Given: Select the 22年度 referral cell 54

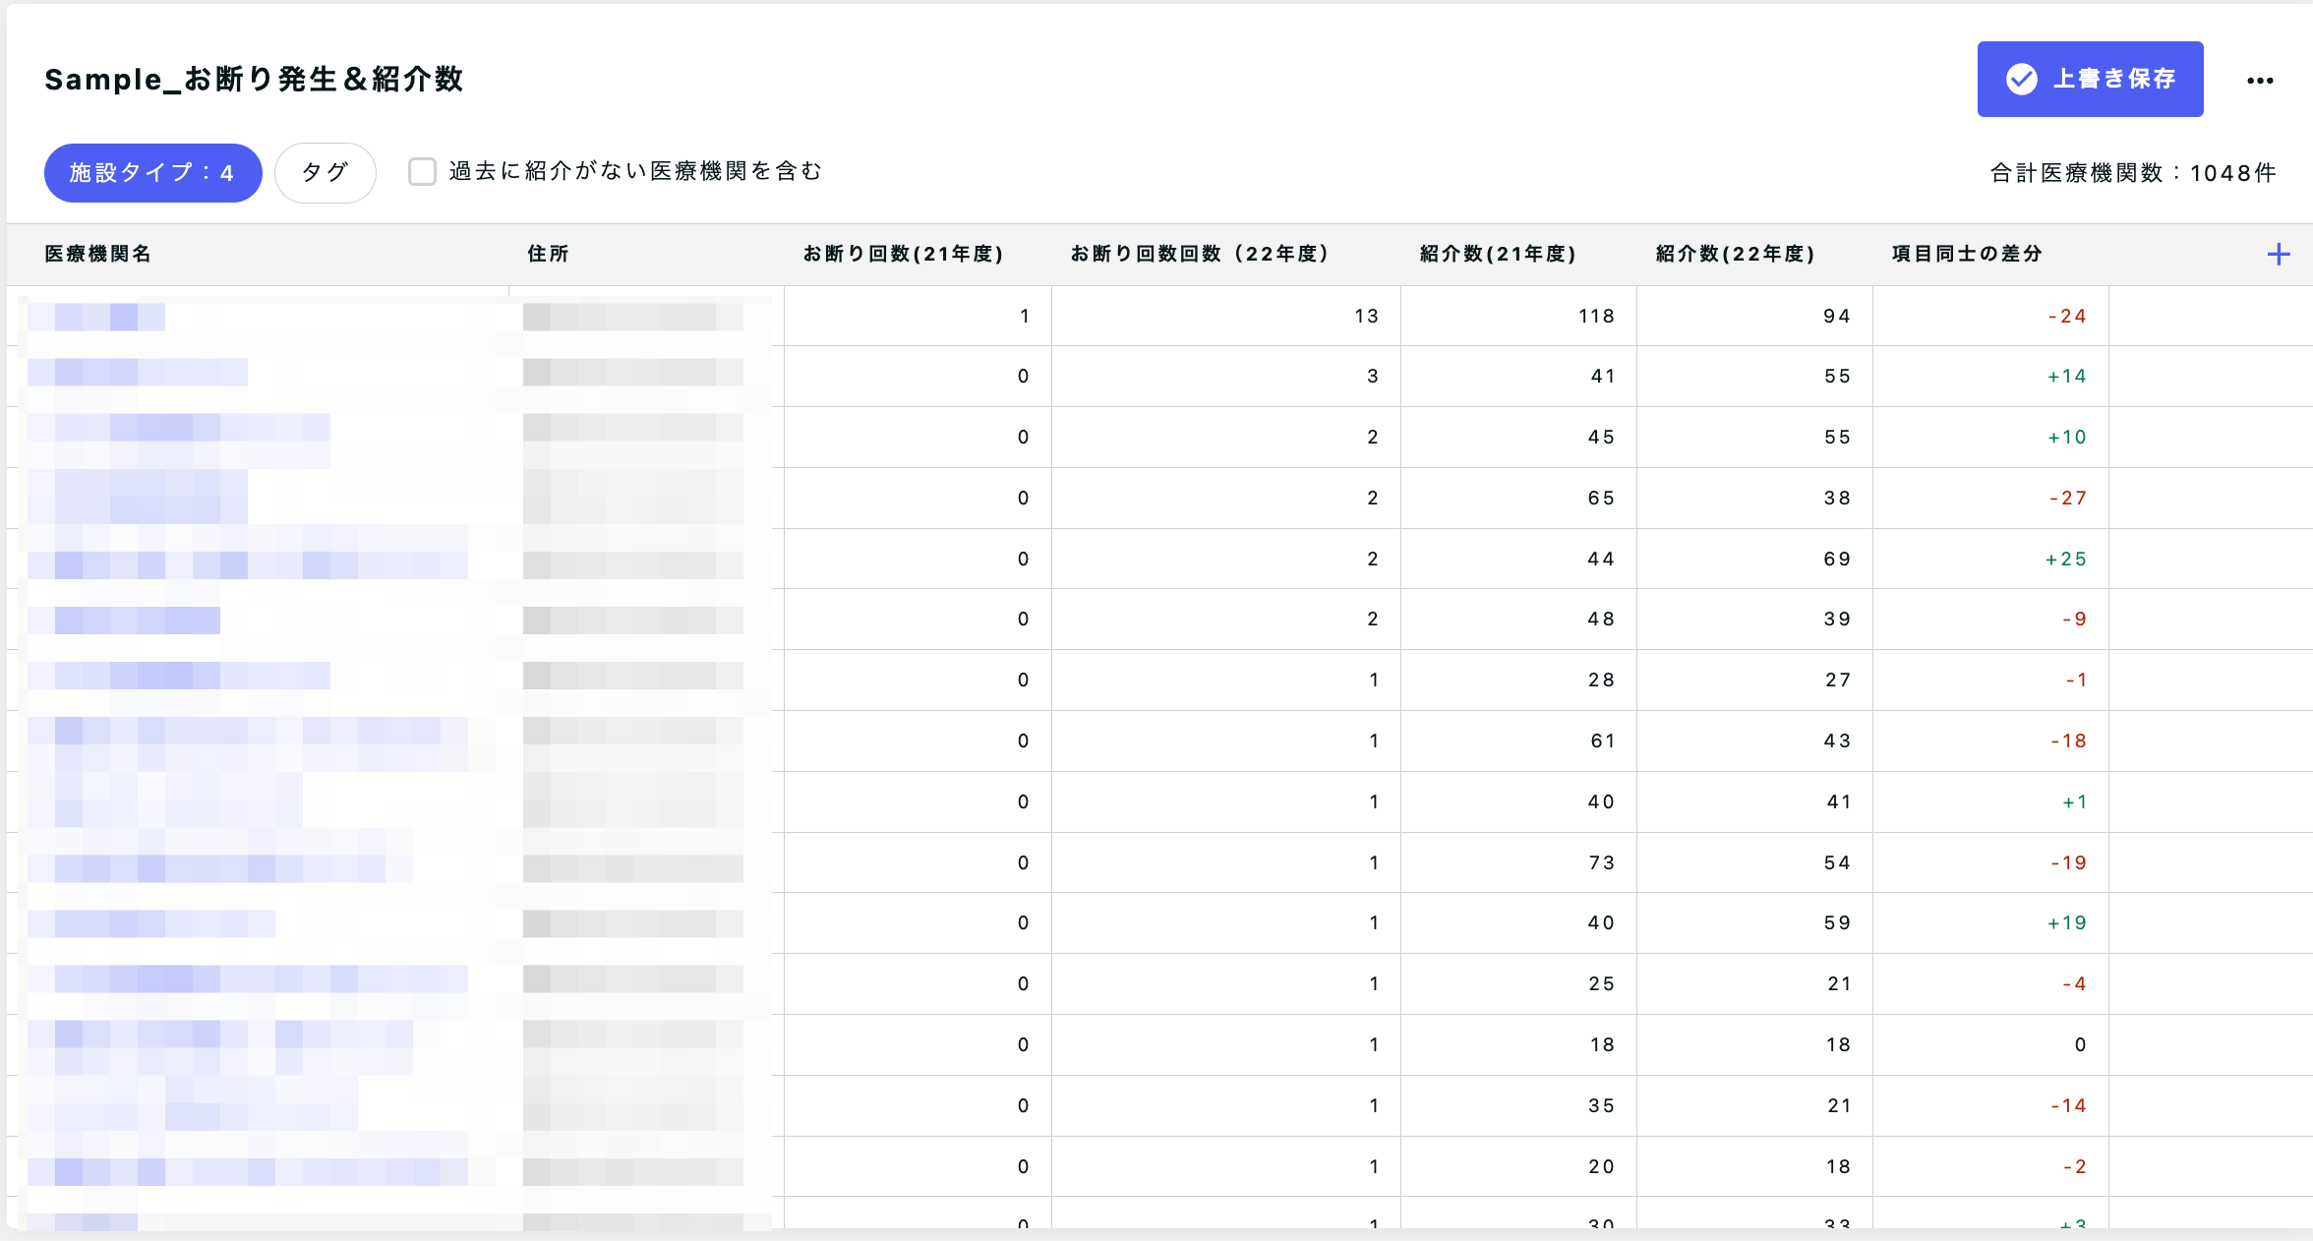Looking at the screenshot, I should tap(1836, 862).
